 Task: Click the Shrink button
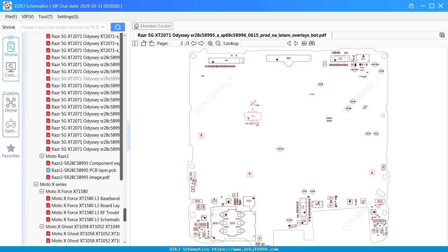click(x=9, y=27)
